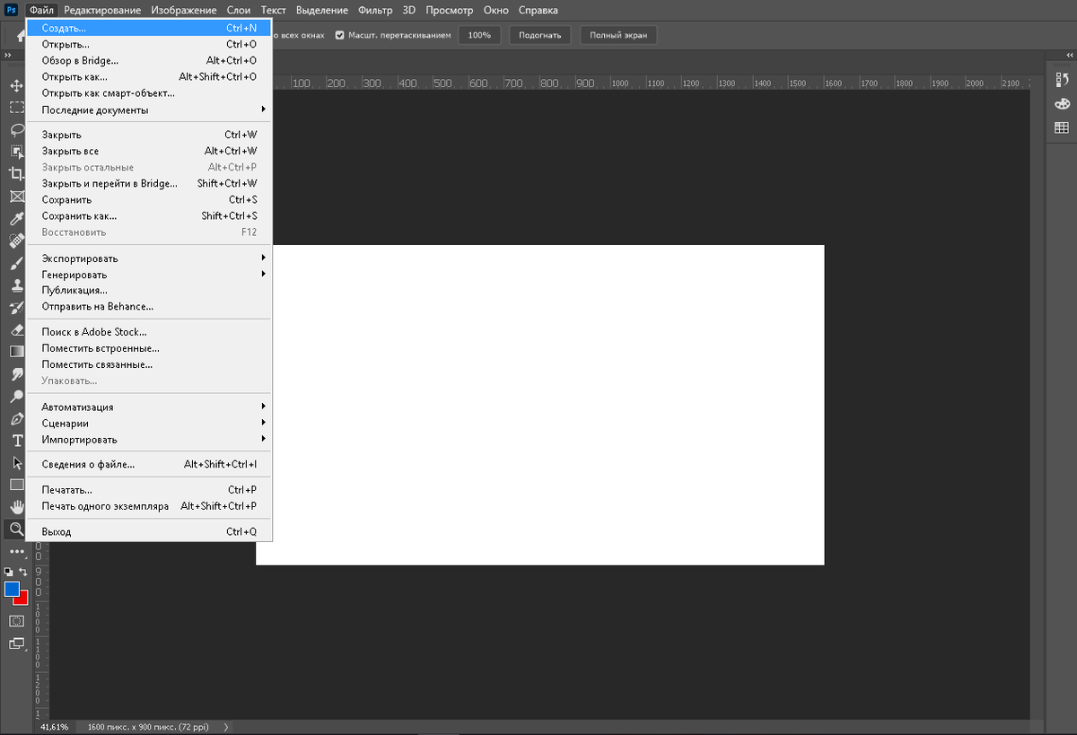Image resolution: width=1077 pixels, height=735 pixels.
Task: Select the Spot Healing Brush tool
Action: tap(16, 241)
